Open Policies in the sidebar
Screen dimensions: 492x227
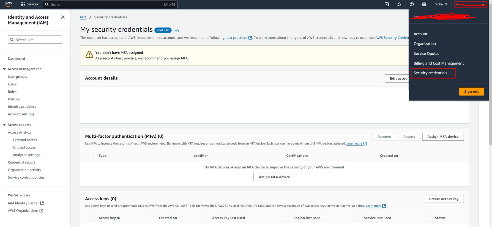pos(14,99)
